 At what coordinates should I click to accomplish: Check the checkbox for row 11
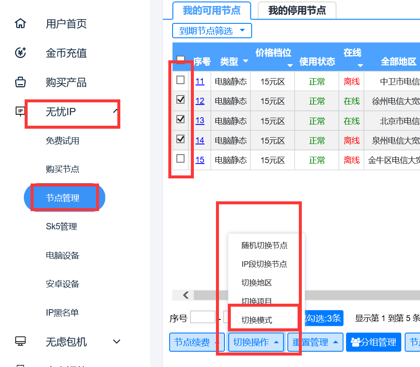(181, 80)
